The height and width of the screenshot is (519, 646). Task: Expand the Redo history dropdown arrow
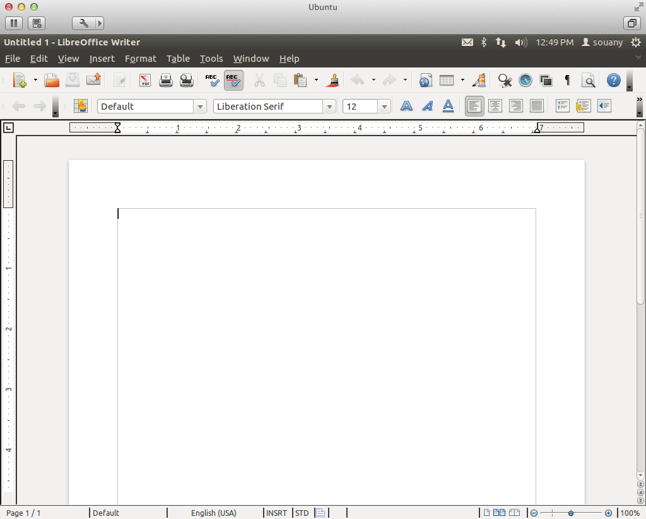click(x=406, y=80)
